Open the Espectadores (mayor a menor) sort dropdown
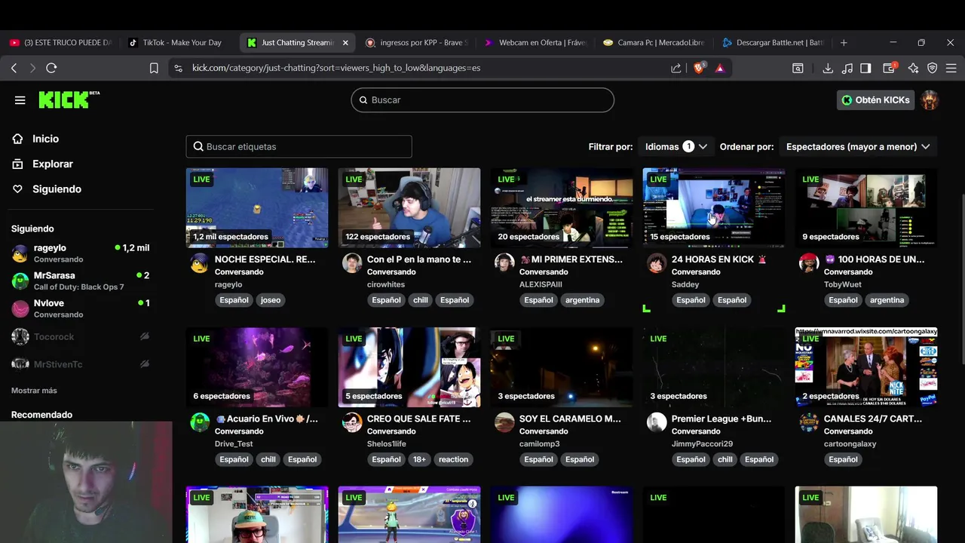This screenshot has height=543, width=965. pyautogui.click(x=858, y=146)
